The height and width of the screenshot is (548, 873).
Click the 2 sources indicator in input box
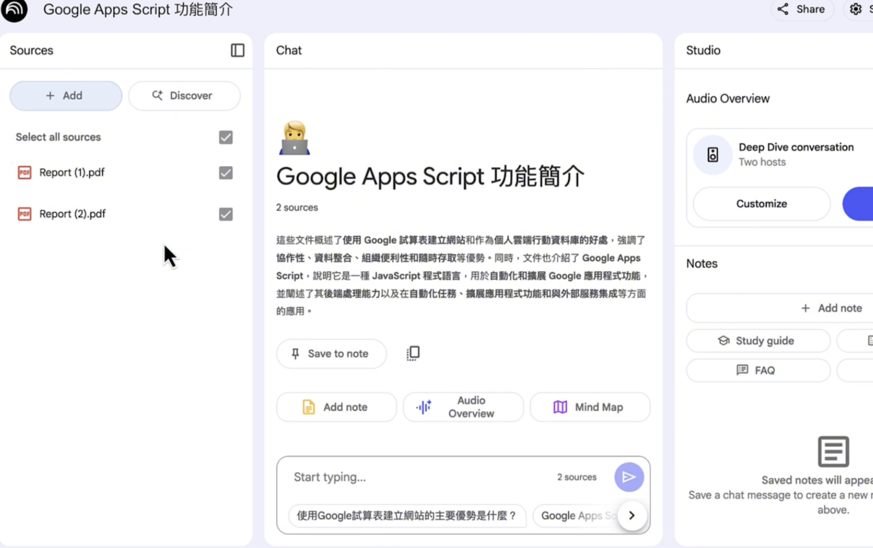577,477
